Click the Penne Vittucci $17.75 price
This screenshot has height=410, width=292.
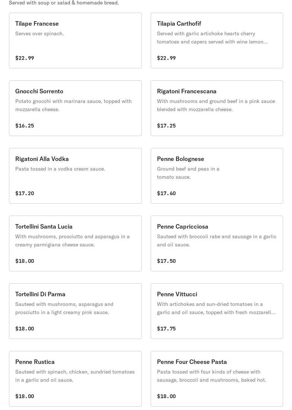166,329
